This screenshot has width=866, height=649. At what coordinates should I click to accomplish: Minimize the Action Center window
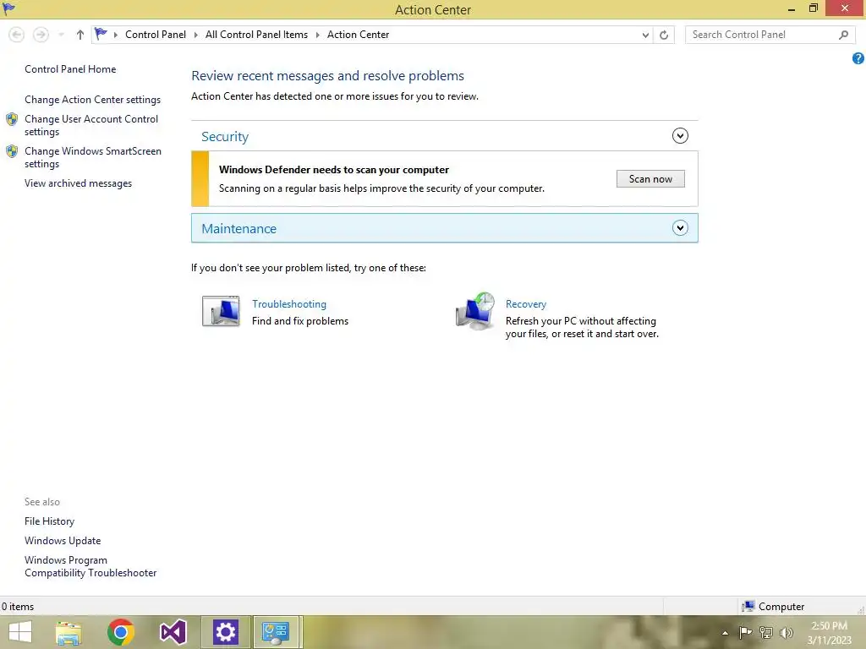click(x=792, y=8)
